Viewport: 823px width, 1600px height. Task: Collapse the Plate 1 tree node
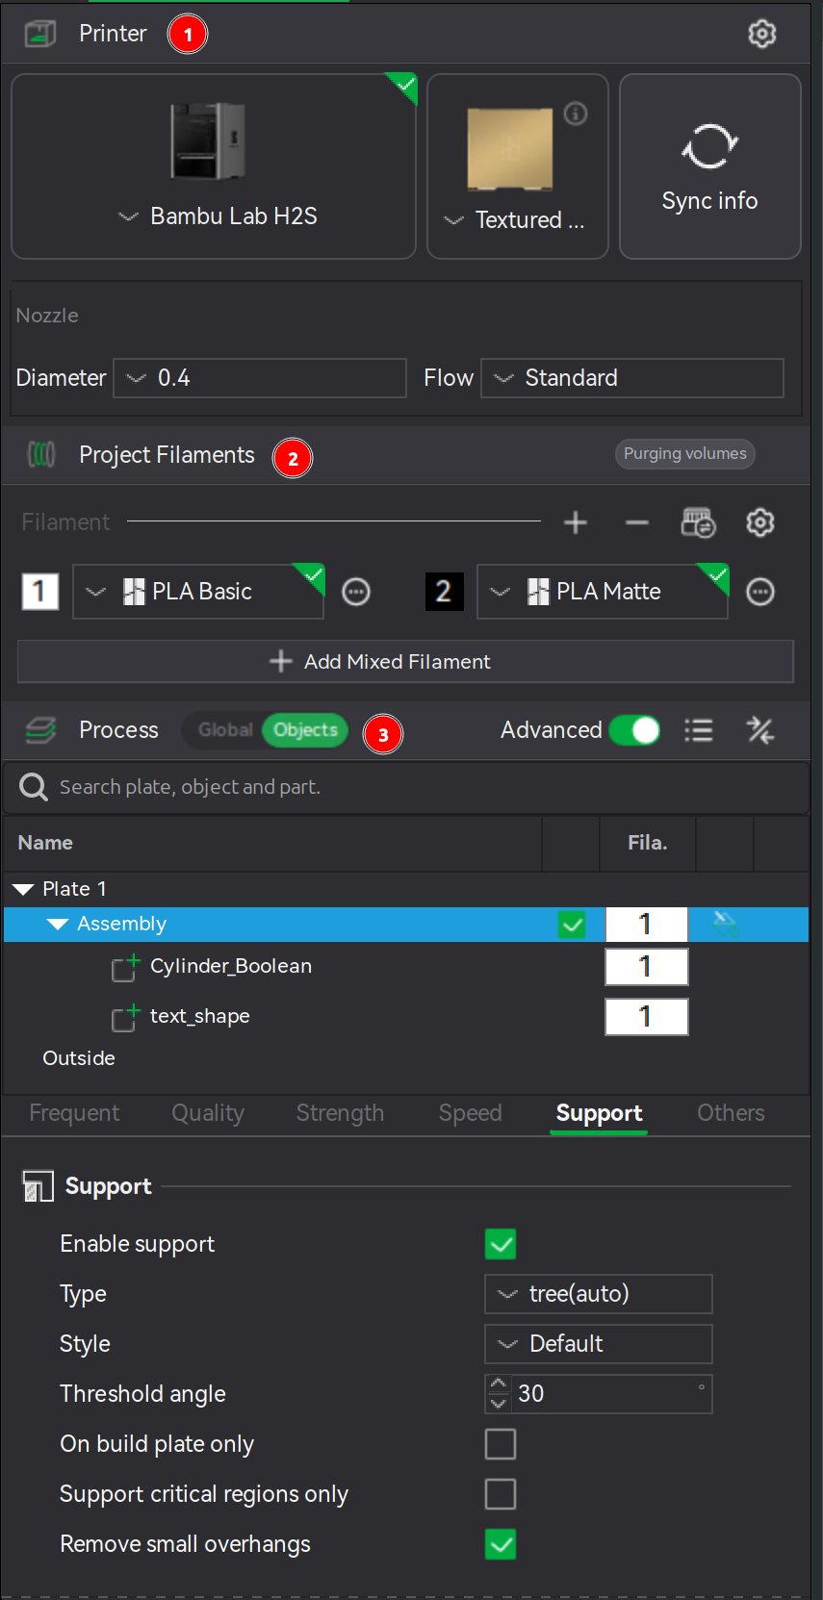(x=23, y=889)
